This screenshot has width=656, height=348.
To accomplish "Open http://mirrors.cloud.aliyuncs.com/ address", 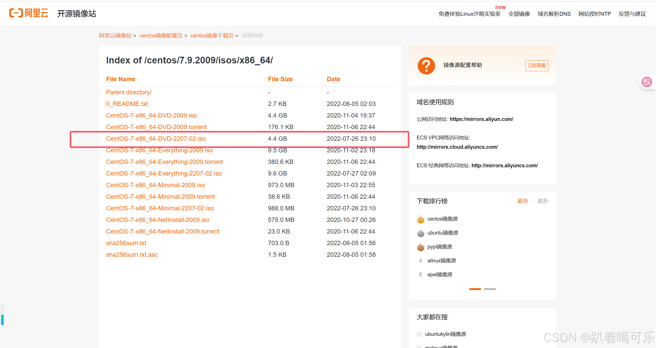I will [x=457, y=147].
